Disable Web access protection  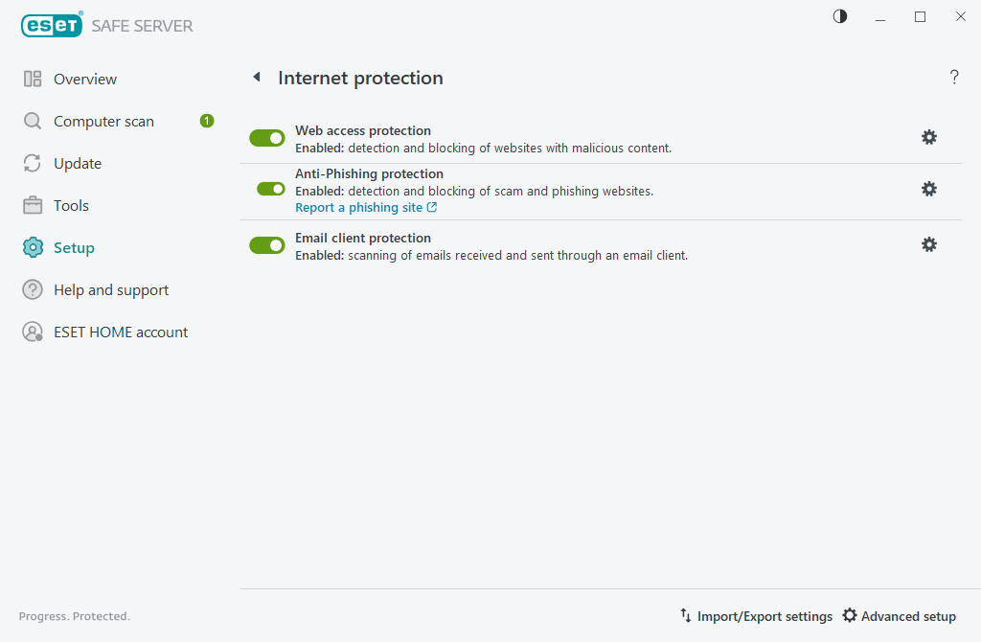266,137
